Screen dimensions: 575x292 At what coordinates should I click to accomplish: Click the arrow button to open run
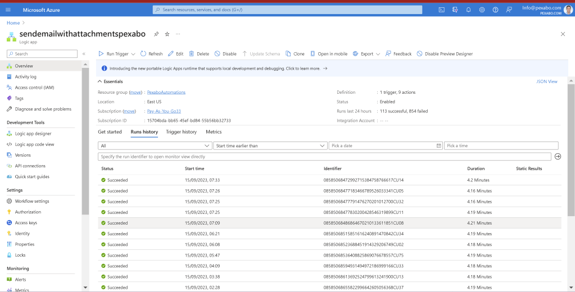tap(558, 157)
